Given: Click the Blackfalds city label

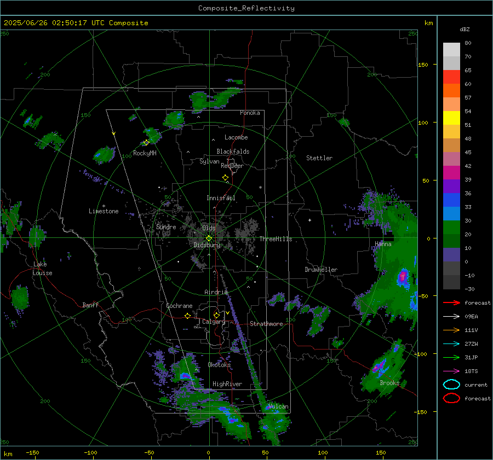Looking at the screenshot, I should (x=233, y=152).
